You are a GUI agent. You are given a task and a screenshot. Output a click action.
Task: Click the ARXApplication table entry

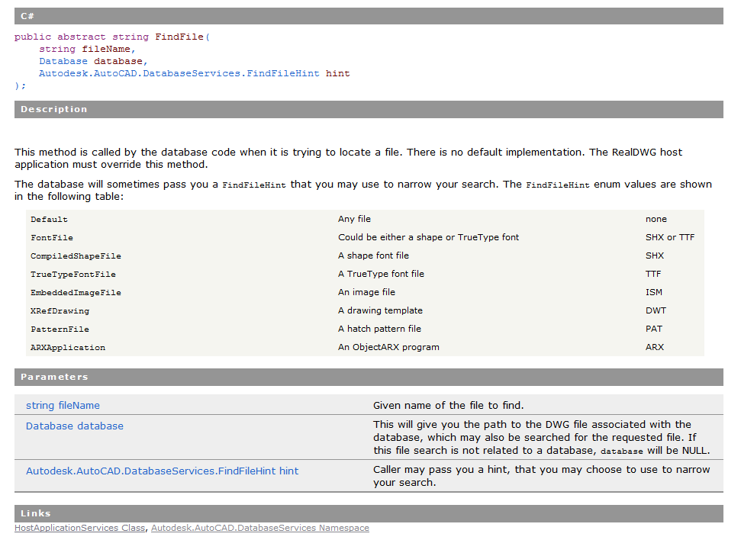pyautogui.click(x=68, y=347)
